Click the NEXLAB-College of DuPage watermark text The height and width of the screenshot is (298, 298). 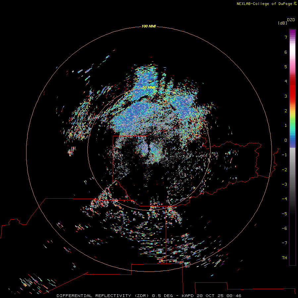click(x=266, y=4)
